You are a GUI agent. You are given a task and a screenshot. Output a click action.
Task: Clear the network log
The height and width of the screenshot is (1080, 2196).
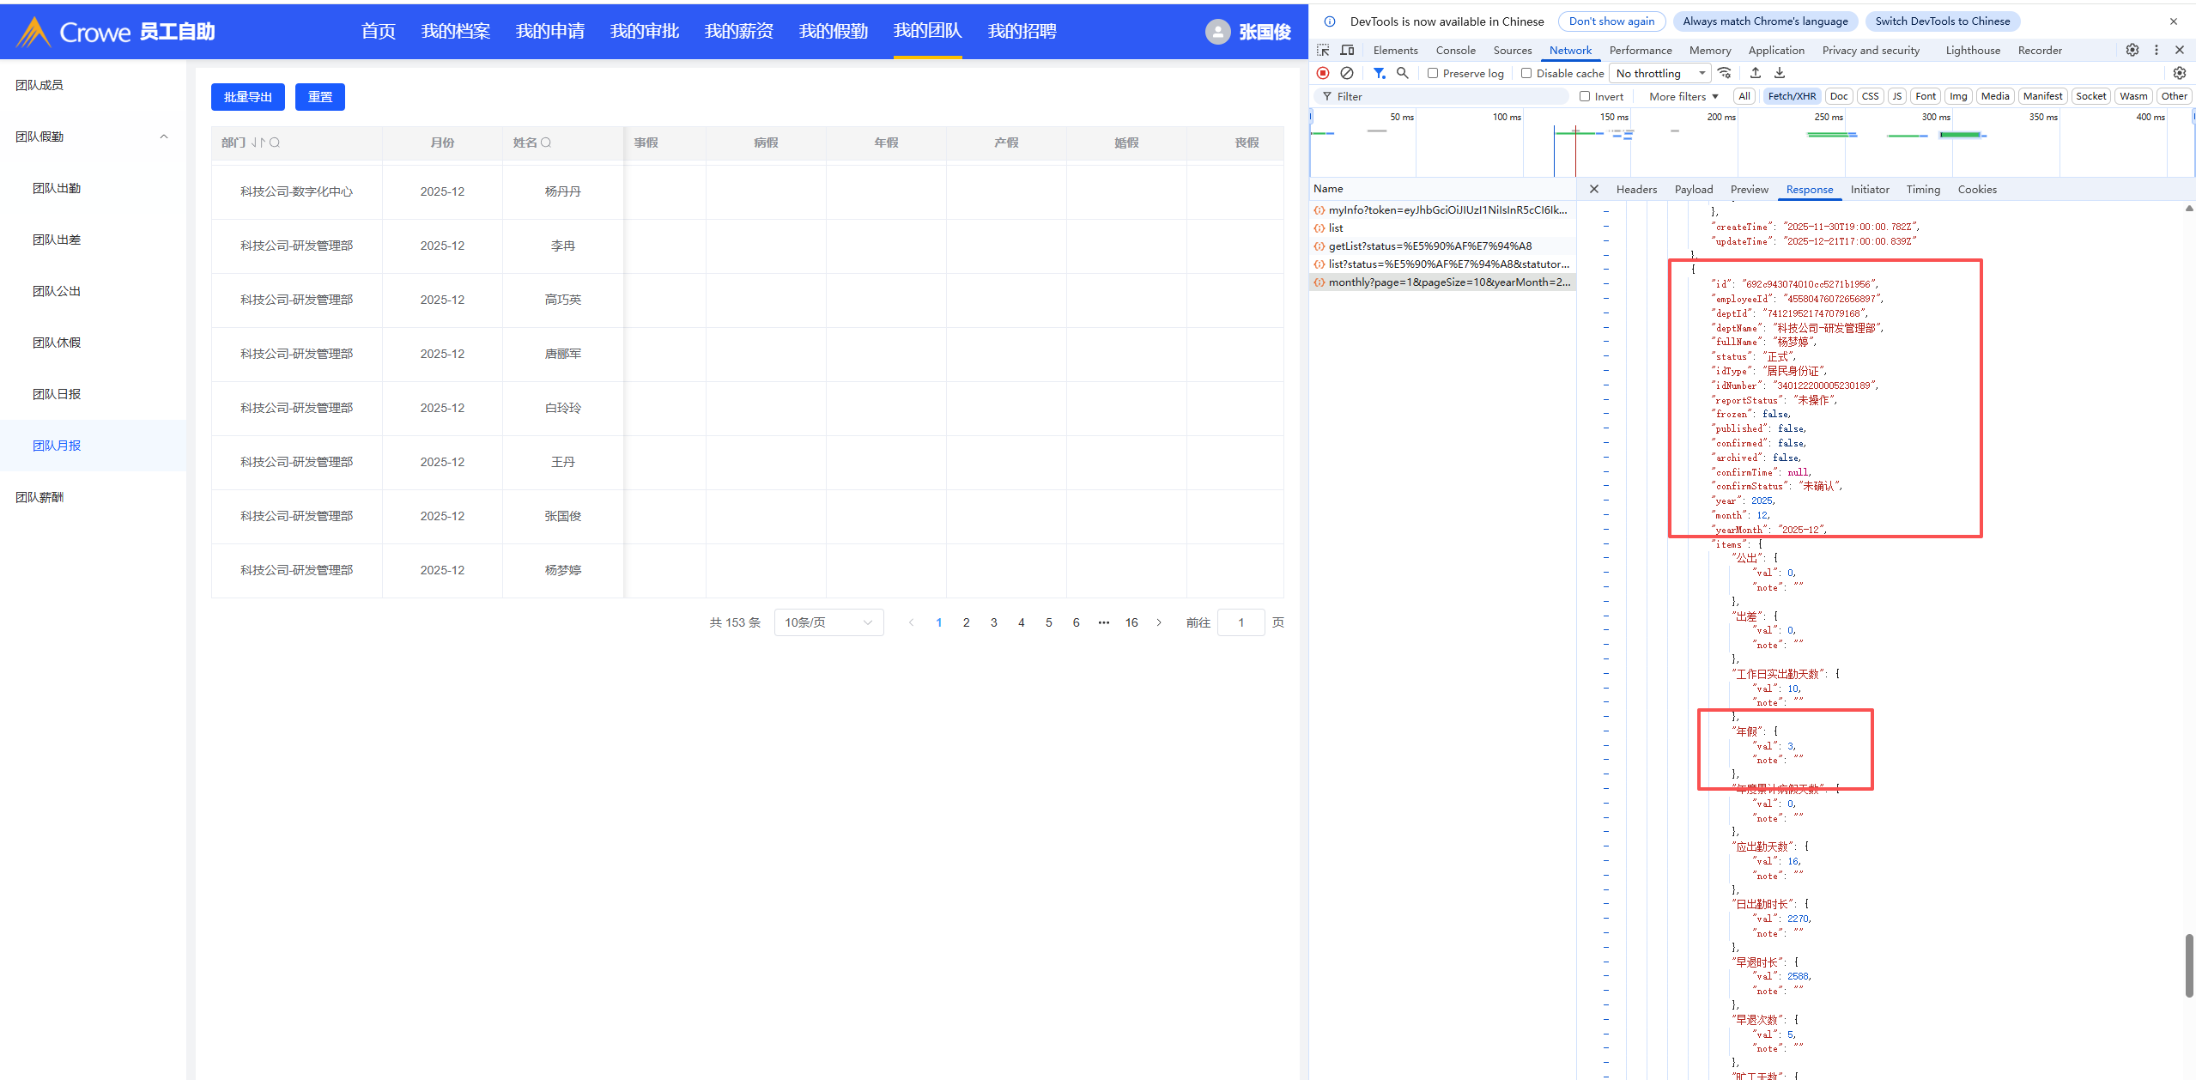(1347, 73)
